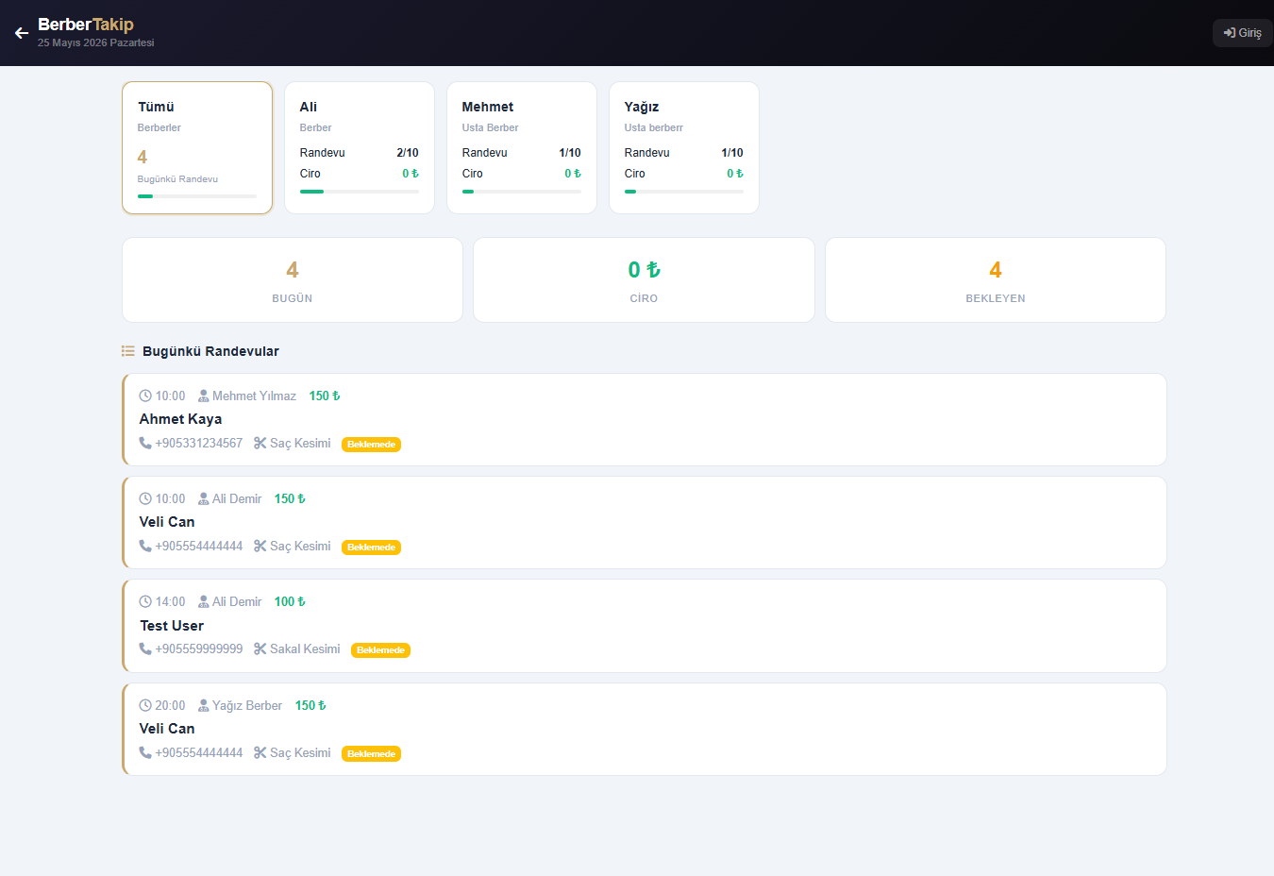The height and width of the screenshot is (876, 1274).
Task: Click the back arrow in the header
Action: (22, 33)
